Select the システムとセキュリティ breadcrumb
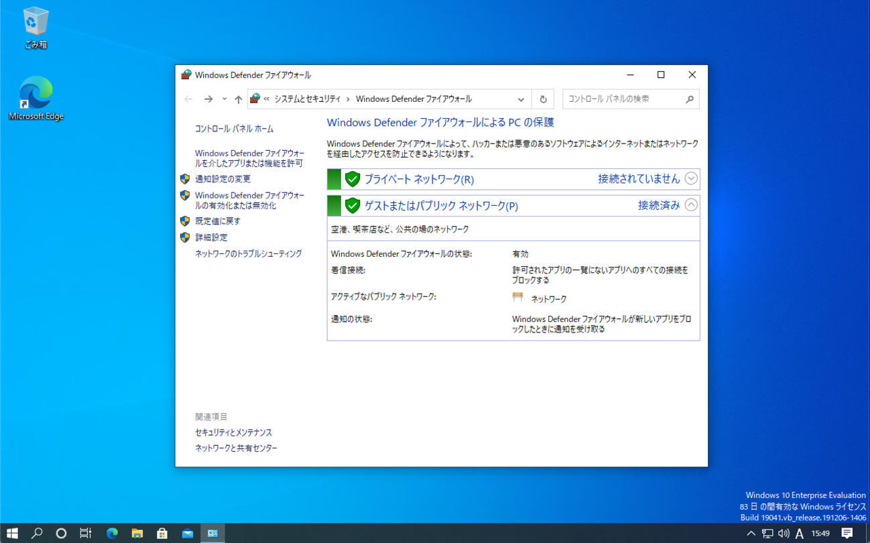Screen dimensions: 870x543 307,99
